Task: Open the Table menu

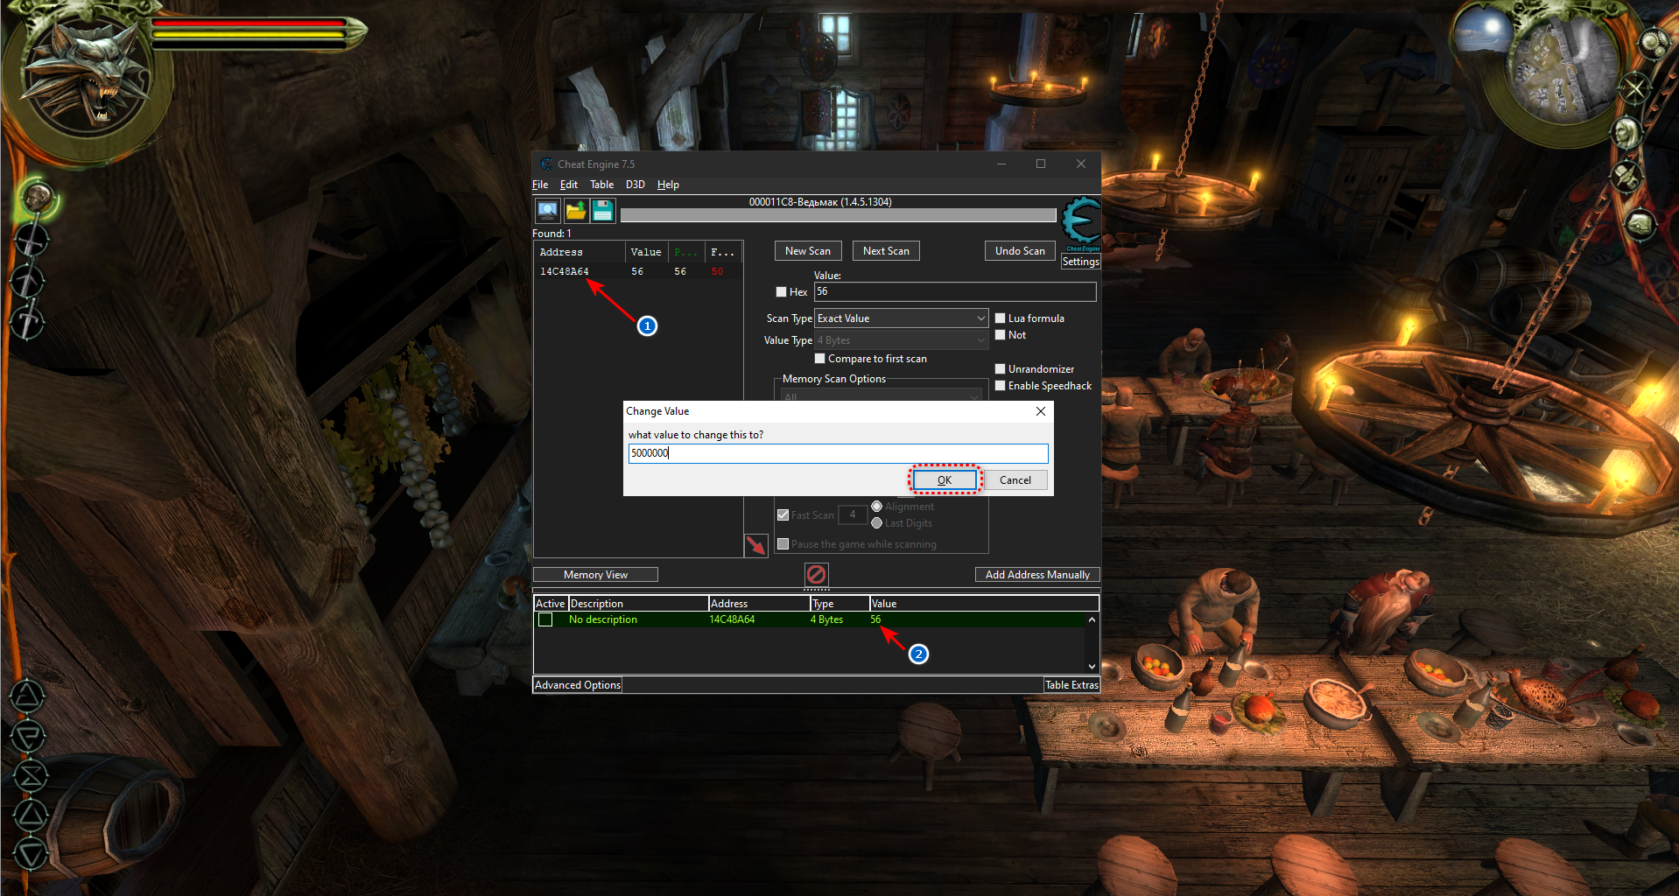Action: click(601, 185)
